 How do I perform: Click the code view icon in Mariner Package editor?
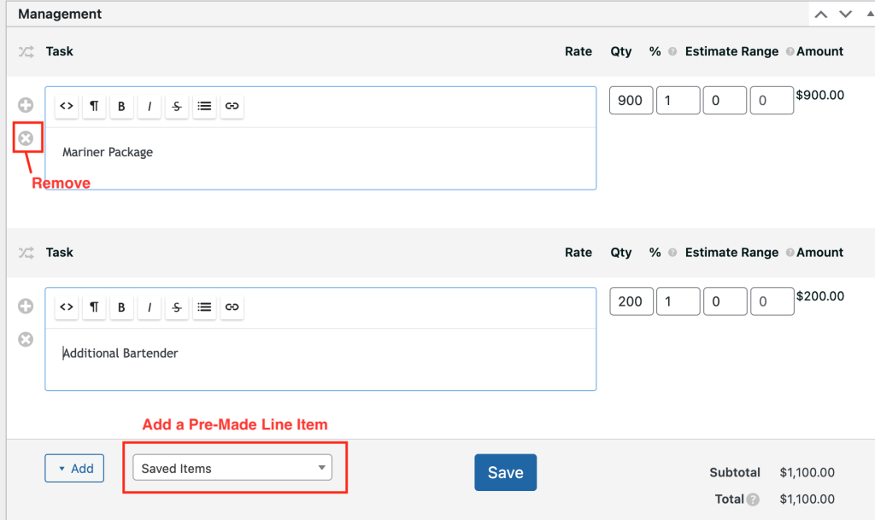(67, 106)
